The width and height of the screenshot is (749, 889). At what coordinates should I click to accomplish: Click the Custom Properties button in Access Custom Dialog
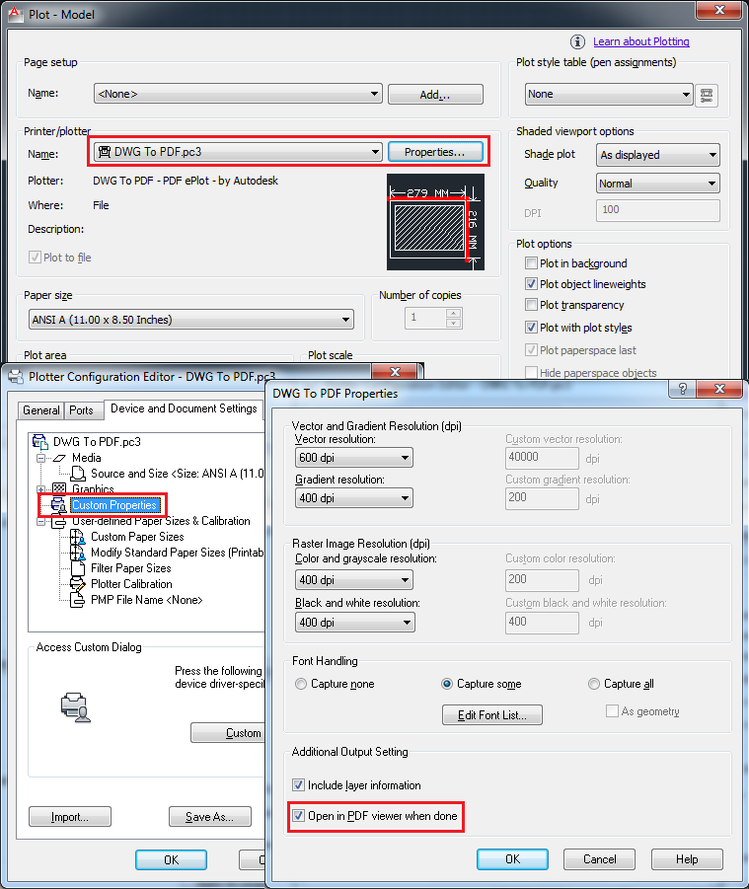[x=228, y=732]
